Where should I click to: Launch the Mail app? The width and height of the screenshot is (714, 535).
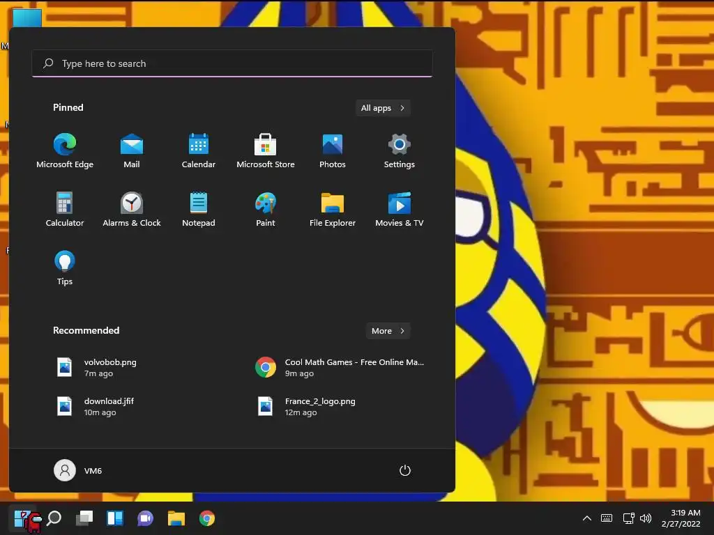click(x=132, y=150)
